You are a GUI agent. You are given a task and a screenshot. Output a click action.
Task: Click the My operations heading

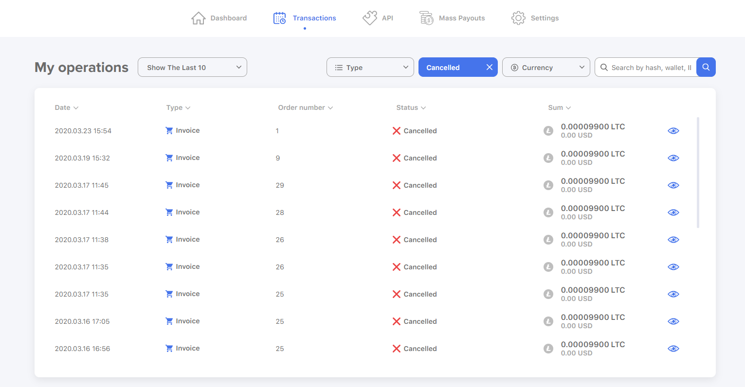pos(81,67)
